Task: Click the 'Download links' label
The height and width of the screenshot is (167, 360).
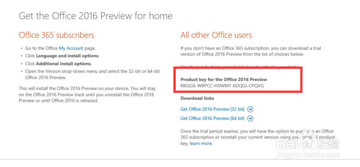Action: click(x=197, y=98)
